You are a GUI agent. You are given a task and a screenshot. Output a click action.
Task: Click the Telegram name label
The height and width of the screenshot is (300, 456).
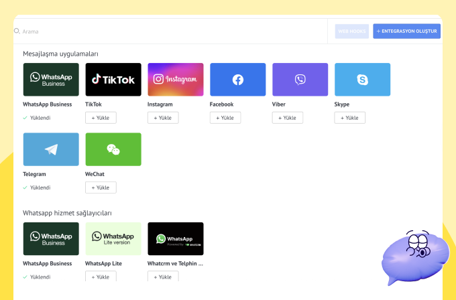(34, 174)
